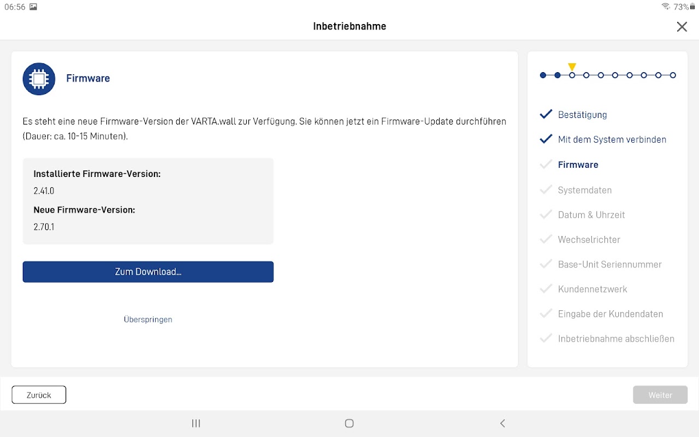
Task: Skip firmware update with Überspringen link
Action: 148,320
